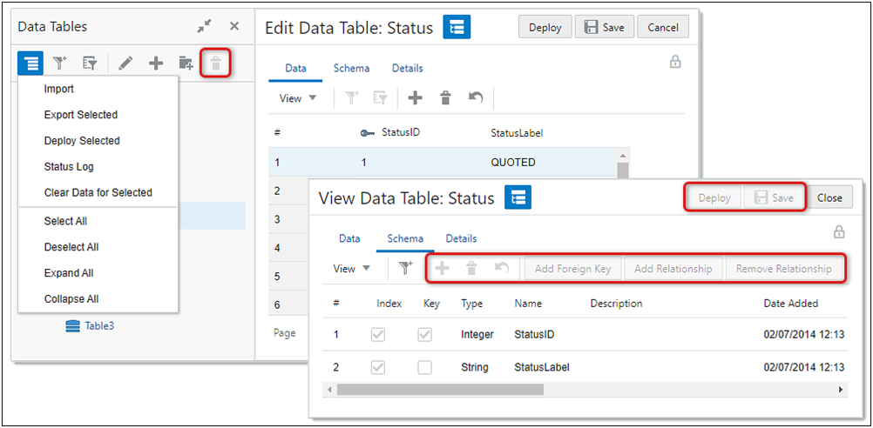
Task: Click the lock icon in View Data Table dialog
Action: point(839,232)
